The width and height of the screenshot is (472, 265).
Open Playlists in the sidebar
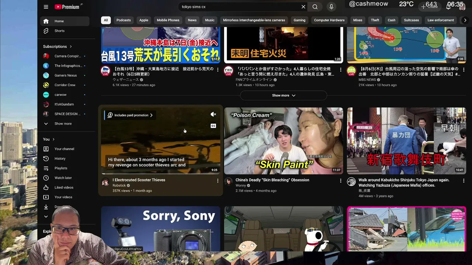tap(65, 168)
